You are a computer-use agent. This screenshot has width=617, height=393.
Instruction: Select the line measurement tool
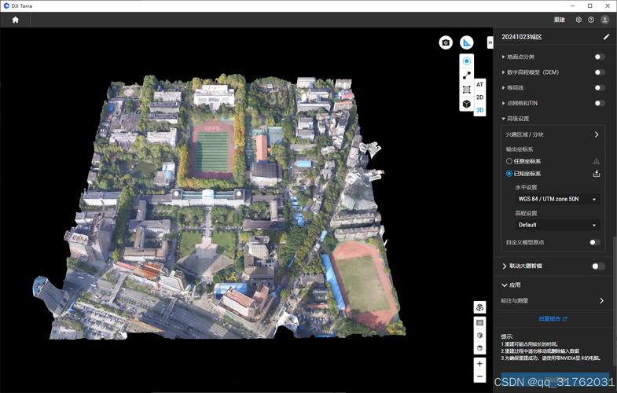pyautogui.click(x=467, y=75)
